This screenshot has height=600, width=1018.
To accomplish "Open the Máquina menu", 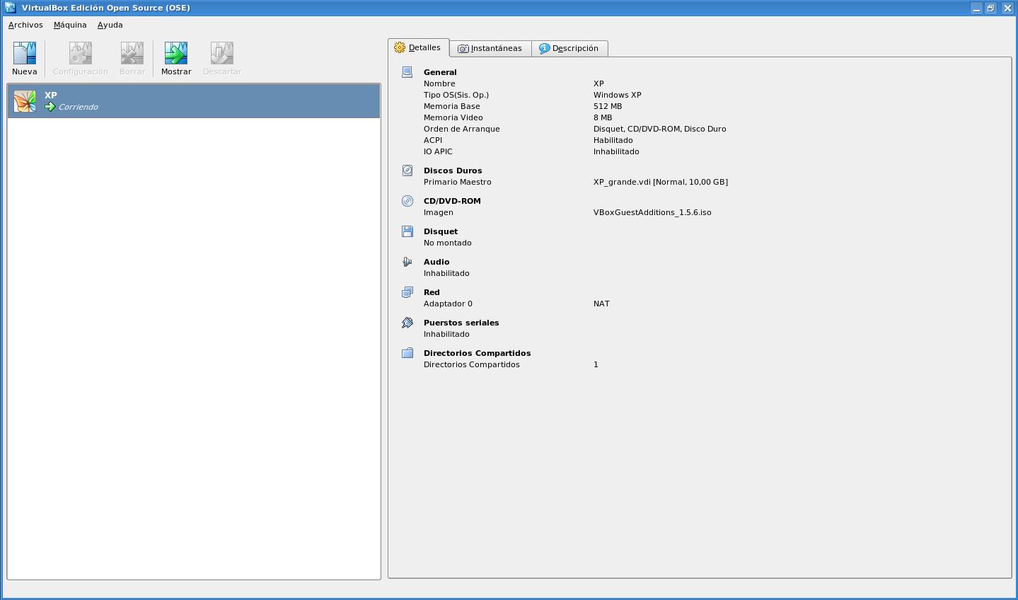I will coord(70,25).
